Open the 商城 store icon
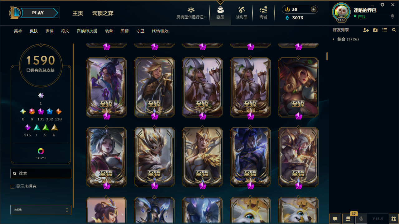This screenshot has width=399, height=224. [263, 10]
